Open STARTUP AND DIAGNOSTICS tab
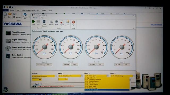Viewport: 170px width, 95px height. pyautogui.click(x=31, y=11)
